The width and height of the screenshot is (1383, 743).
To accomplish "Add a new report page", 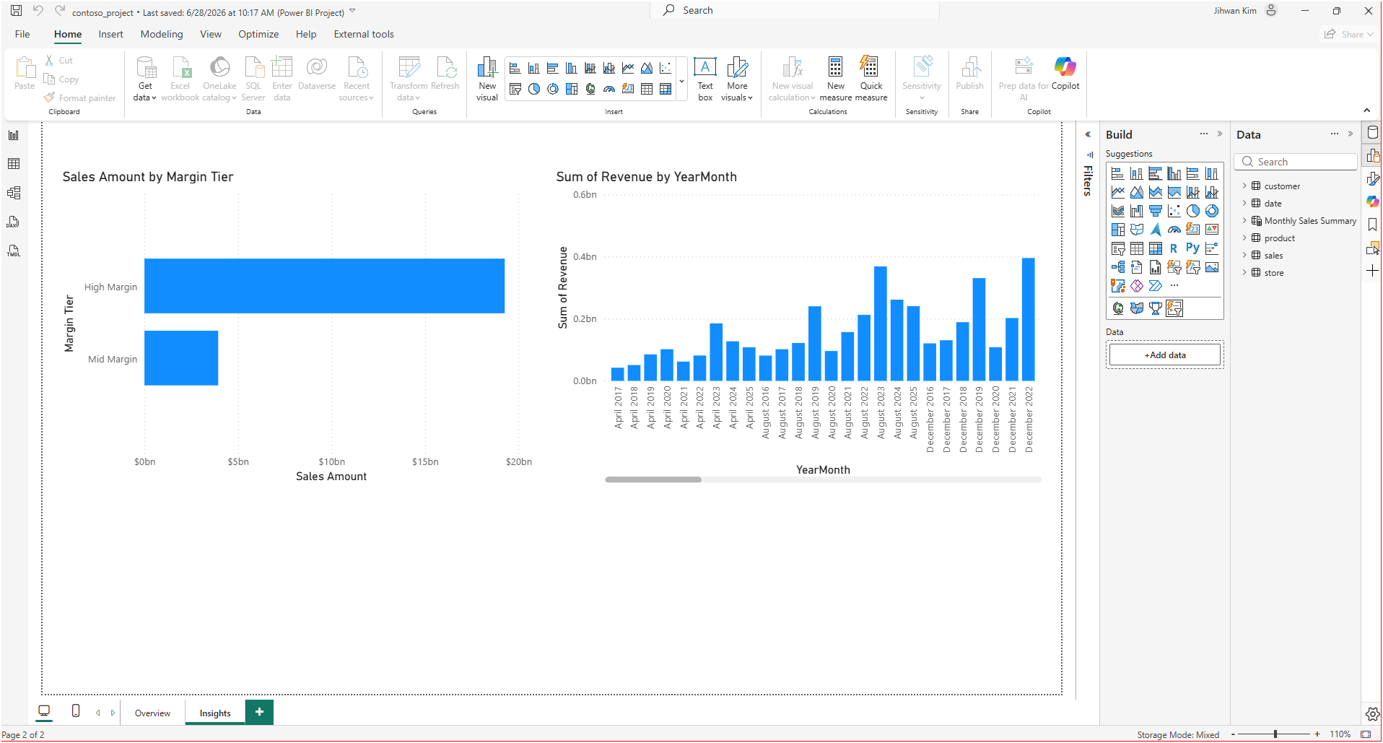I will coord(259,712).
